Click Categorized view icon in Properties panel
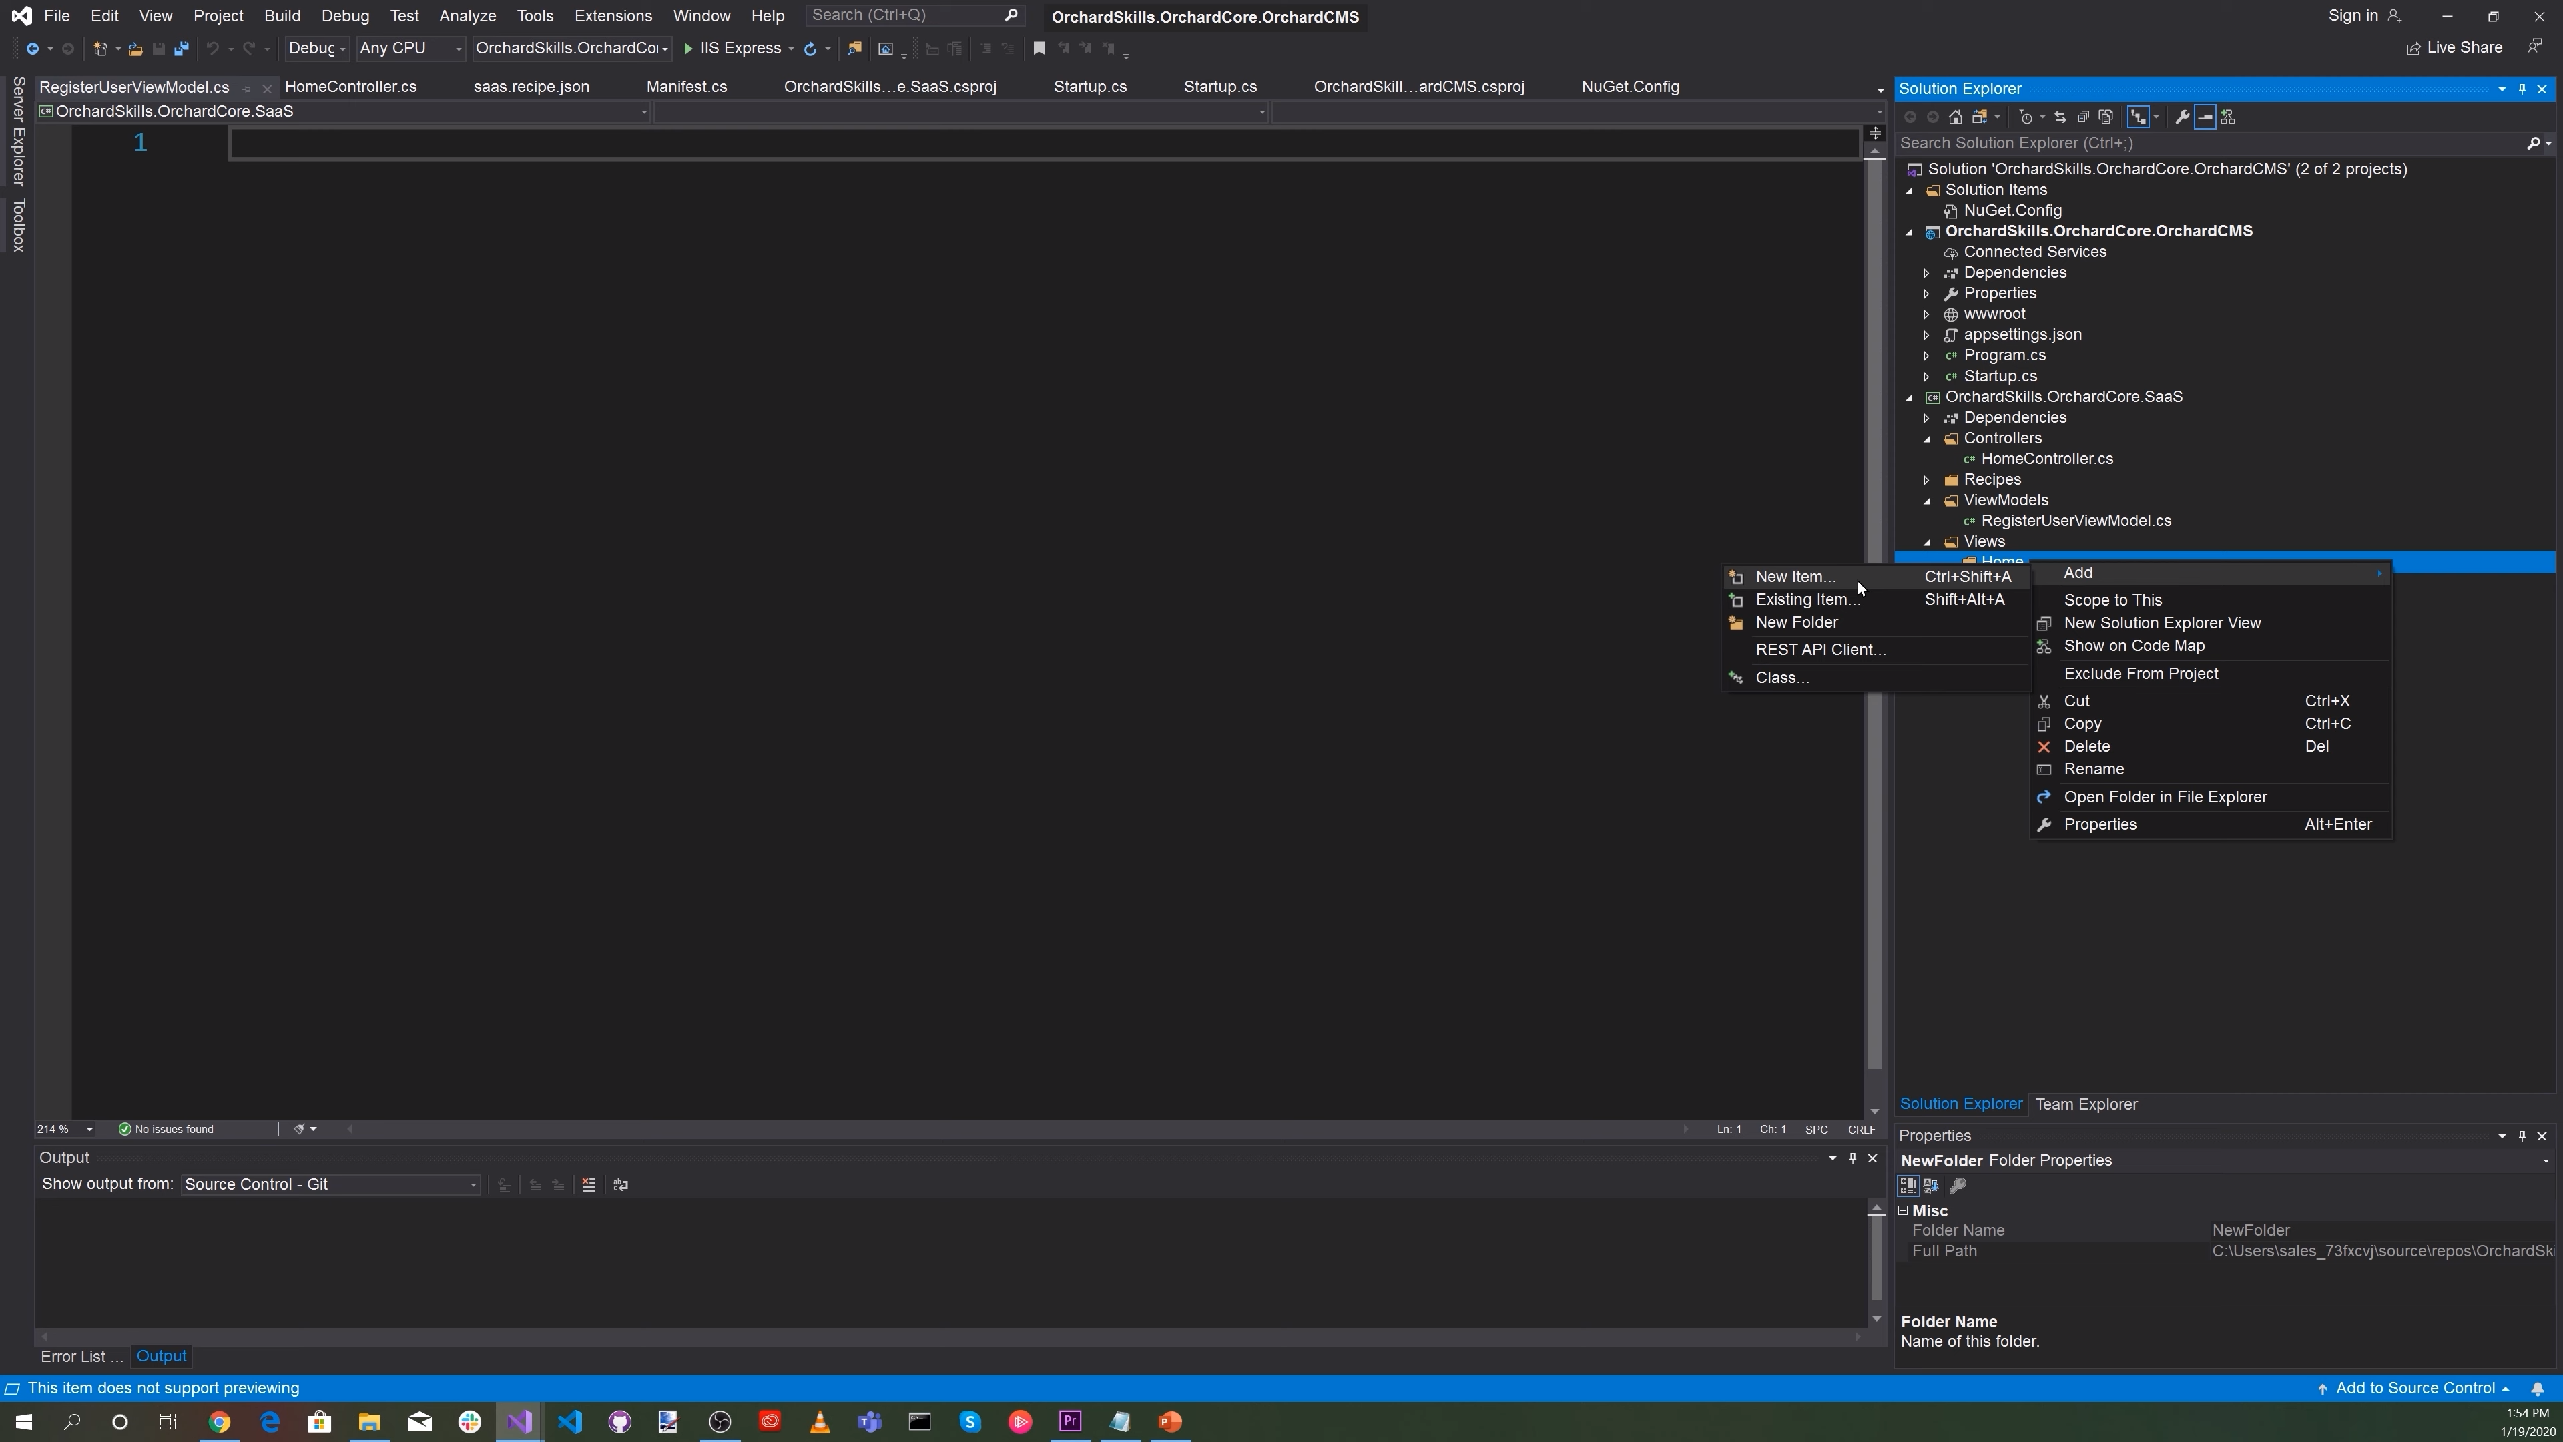The height and width of the screenshot is (1442, 2563). click(1908, 1185)
